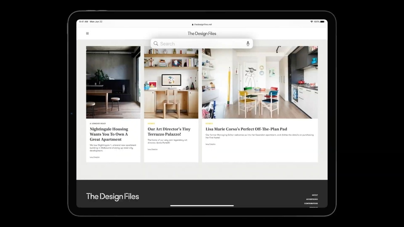
Task: Tap author link under Nightingale Housing article
Action: coord(95,157)
